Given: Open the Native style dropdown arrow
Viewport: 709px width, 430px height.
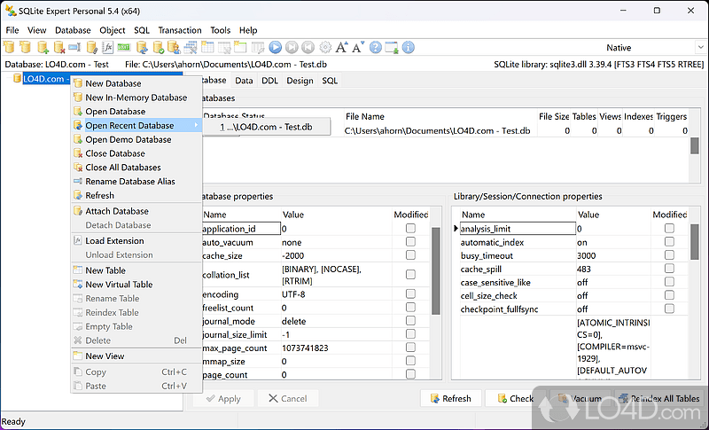Looking at the screenshot, I should point(701,47).
